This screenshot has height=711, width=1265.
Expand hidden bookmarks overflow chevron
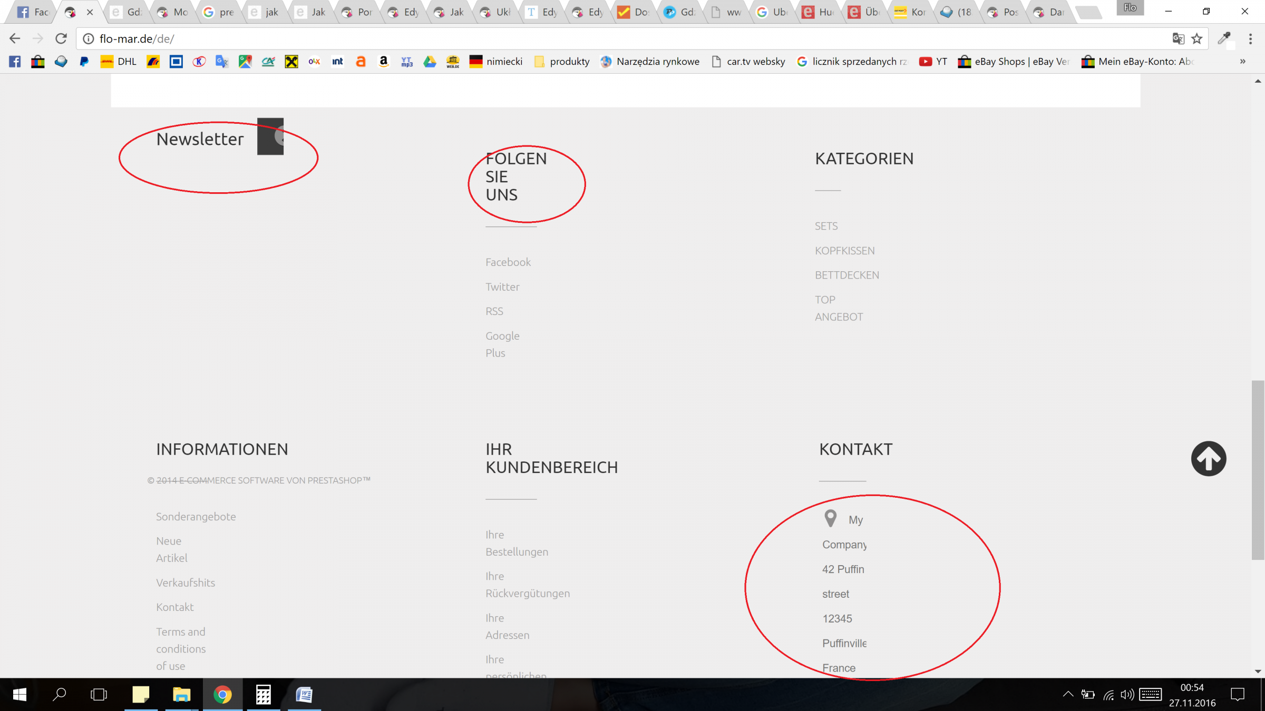pyautogui.click(x=1242, y=62)
